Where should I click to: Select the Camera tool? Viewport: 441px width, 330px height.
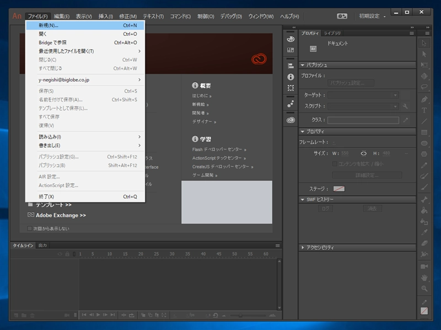click(424, 267)
